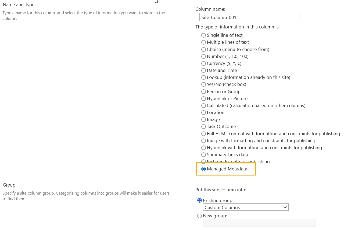Choose the Calculated column type

203,105
